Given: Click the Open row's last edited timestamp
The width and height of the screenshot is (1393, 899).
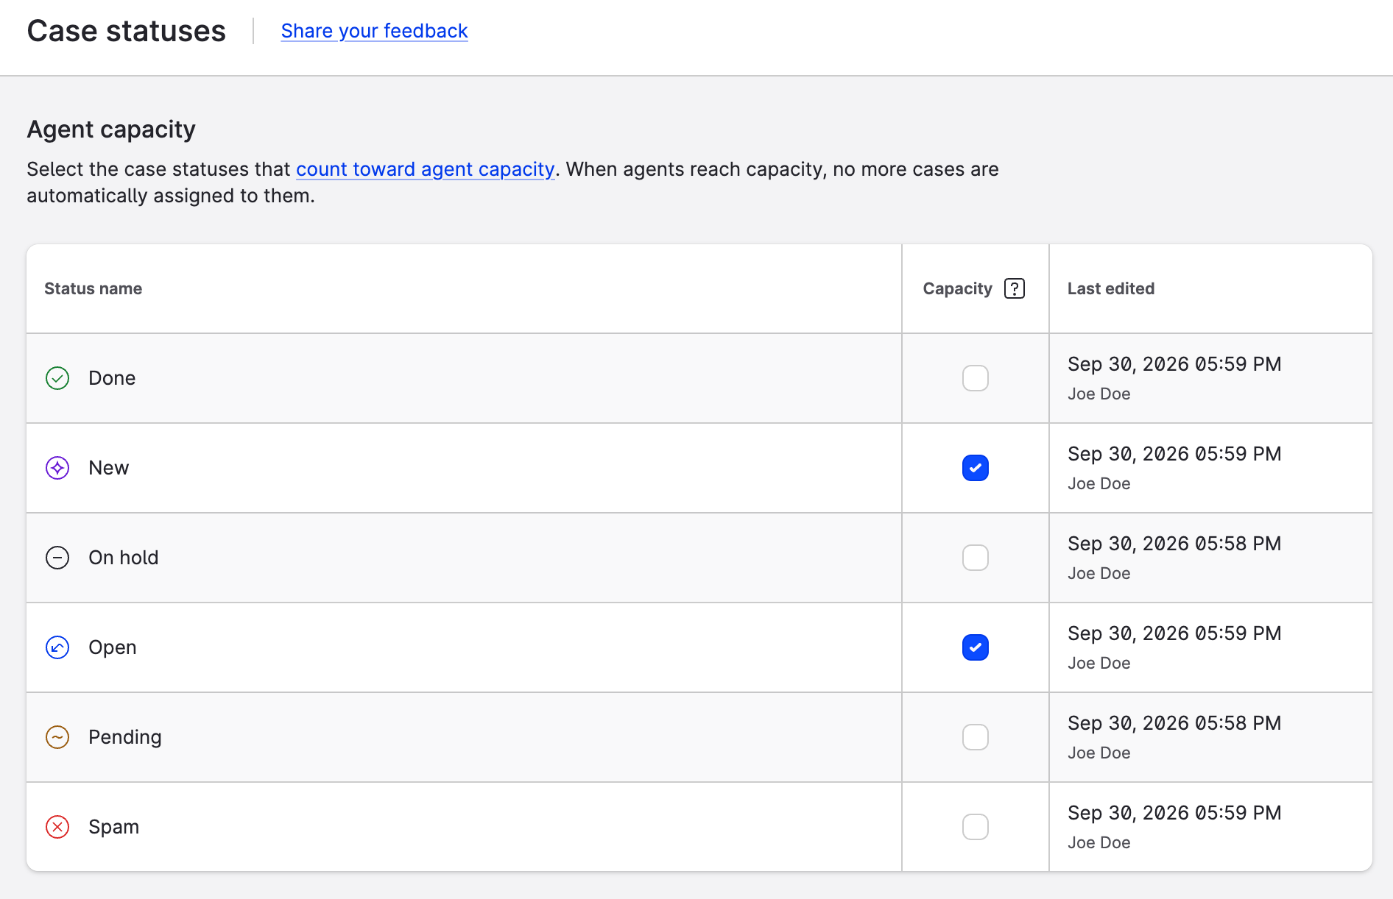Looking at the screenshot, I should [1174, 633].
